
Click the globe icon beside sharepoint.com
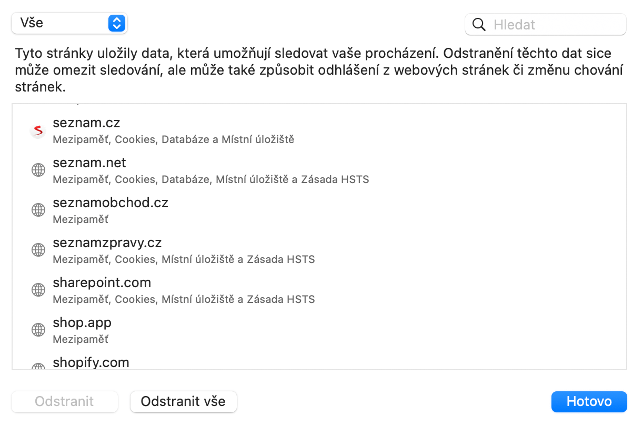pyautogui.click(x=38, y=290)
